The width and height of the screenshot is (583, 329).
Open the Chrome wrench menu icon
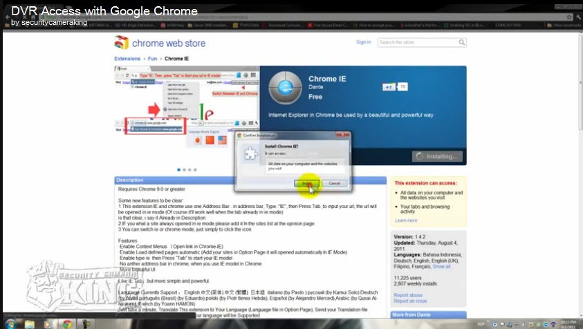point(579,17)
